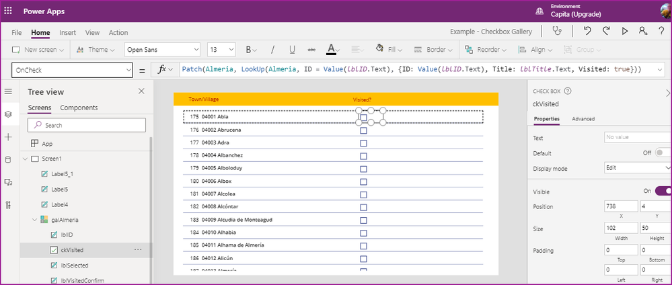This screenshot has height=285, width=672.
Task: Open the Open Sans font dropdown
Action: click(x=162, y=50)
